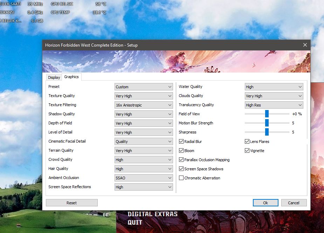
Task: Click the setup dialog title text
Action: point(91,45)
